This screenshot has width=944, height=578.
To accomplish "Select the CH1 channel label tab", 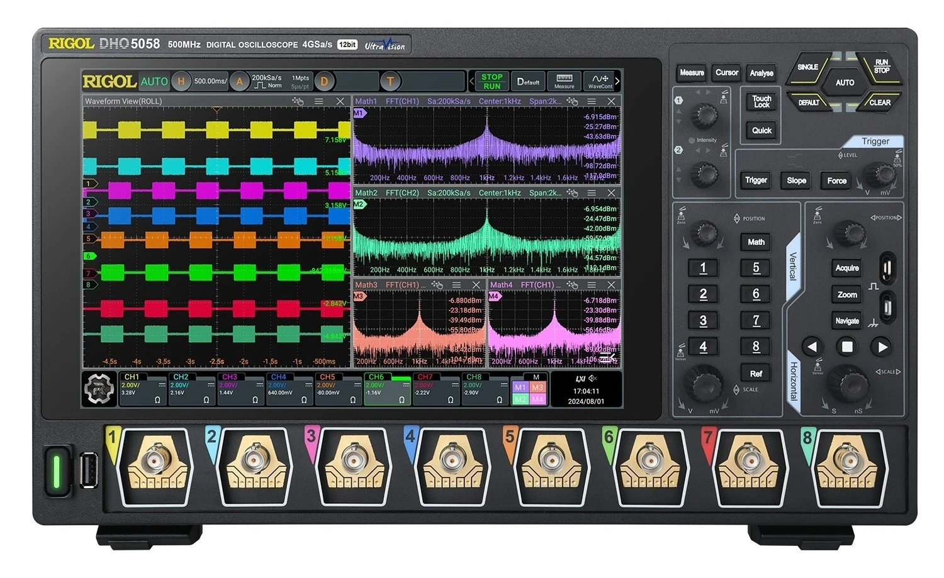I will tap(132, 377).
